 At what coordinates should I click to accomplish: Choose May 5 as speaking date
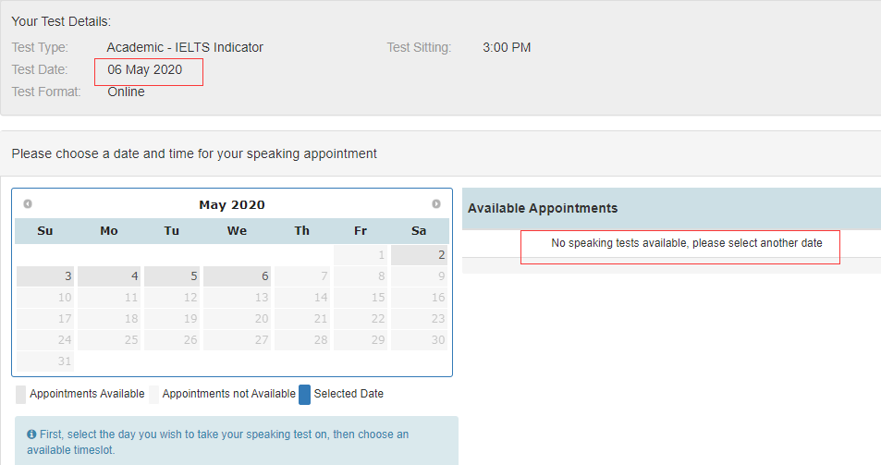click(x=171, y=276)
